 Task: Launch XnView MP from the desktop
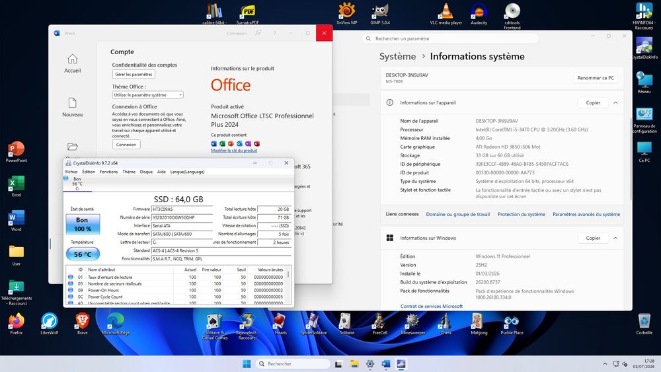(347, 13)
